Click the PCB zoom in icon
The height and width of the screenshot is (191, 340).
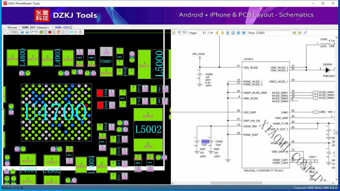22,32
